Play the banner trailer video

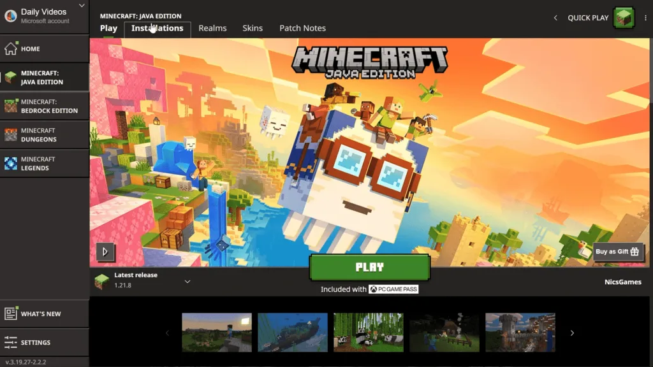105,252
